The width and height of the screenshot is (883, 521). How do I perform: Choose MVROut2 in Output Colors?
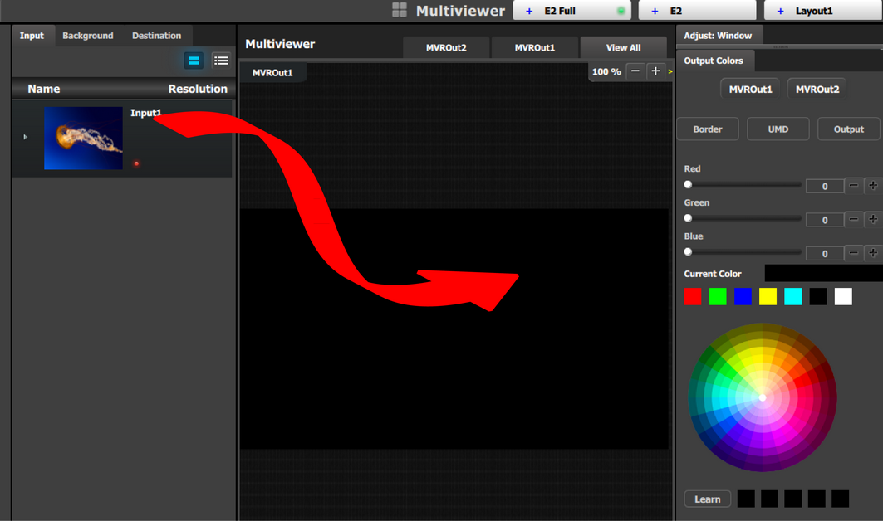point(817,90)
